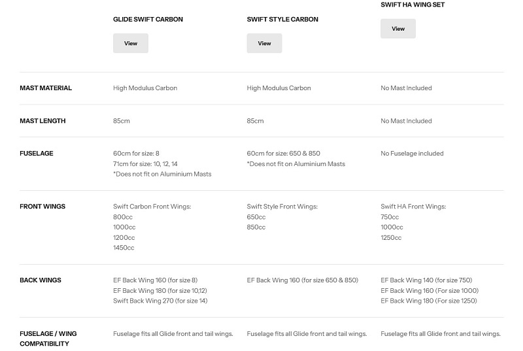Click View under Glide Swift Carbon
The image size is (523, 351).
(130, 43)
